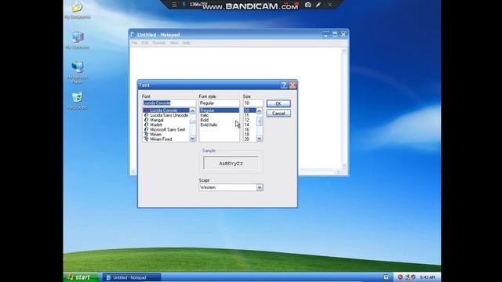Click the Font style input field
This screenshot has height=282, width=502.
(219, 103)
